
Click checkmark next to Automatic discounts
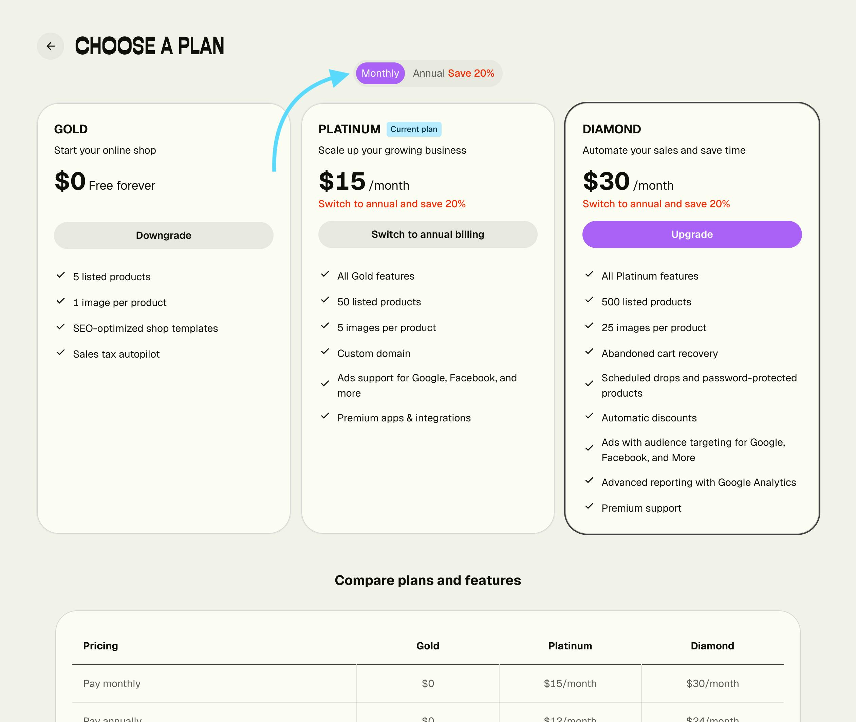pyautogui.click(x=589, y=416)
